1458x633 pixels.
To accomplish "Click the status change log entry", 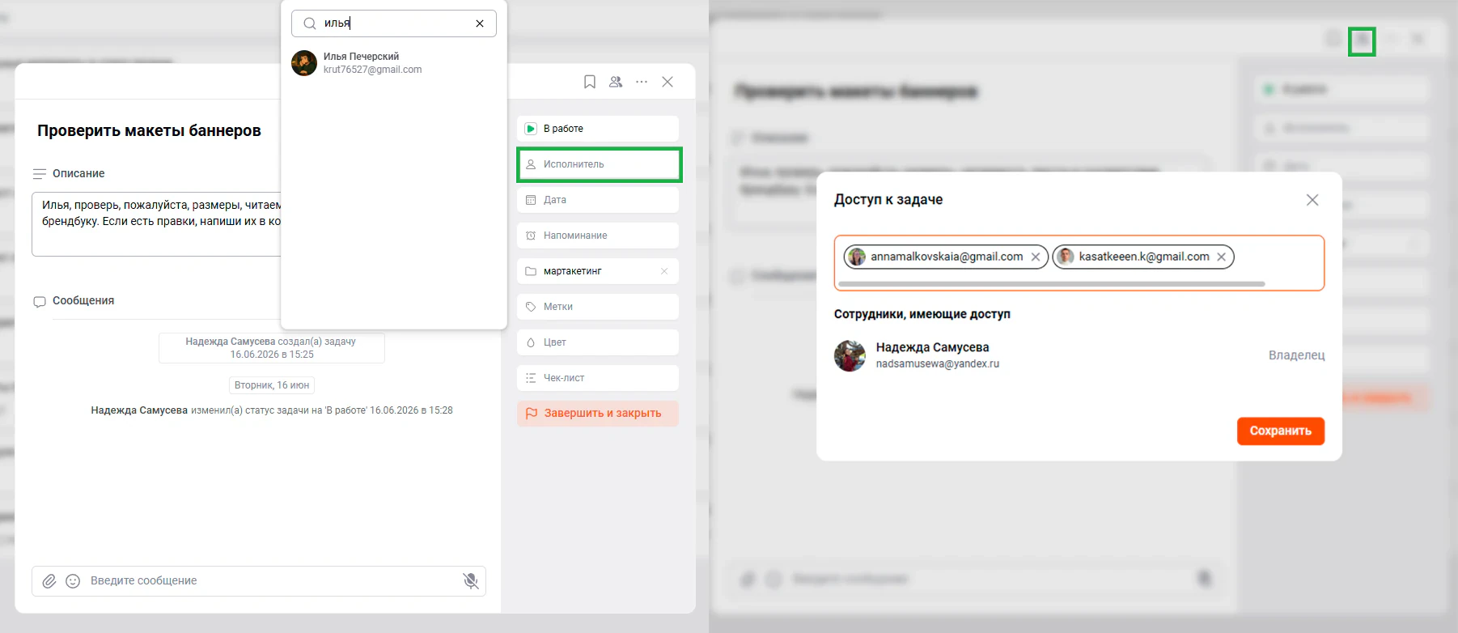I will tap(272, 410).
